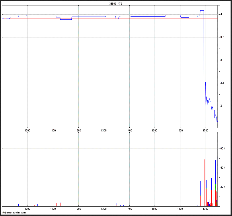Screen dimensions: 232x216
Task: Click the 1400 time label under price chart
Action: [129, 131]
